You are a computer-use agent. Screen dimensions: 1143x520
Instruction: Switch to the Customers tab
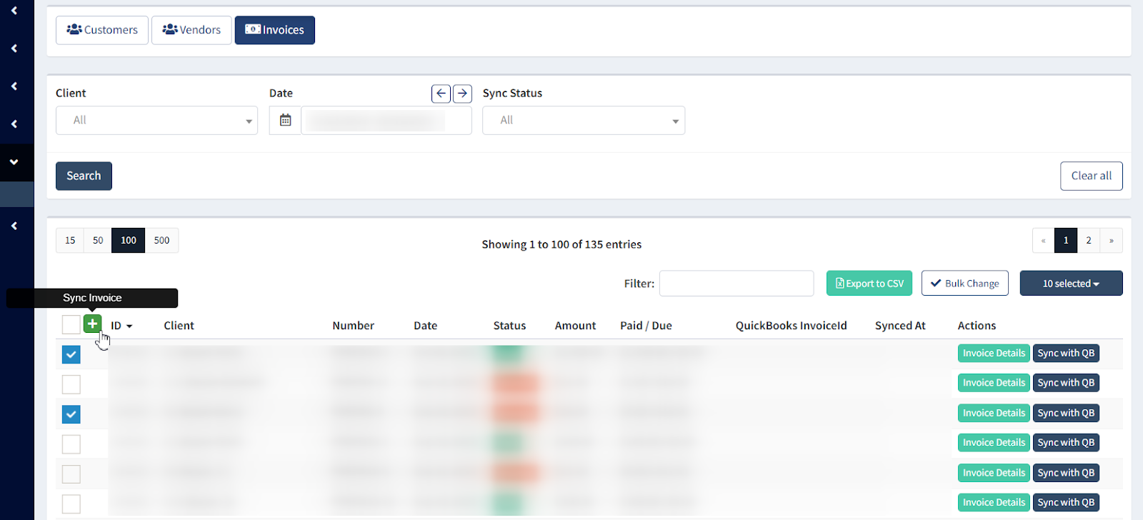[102, 30]
